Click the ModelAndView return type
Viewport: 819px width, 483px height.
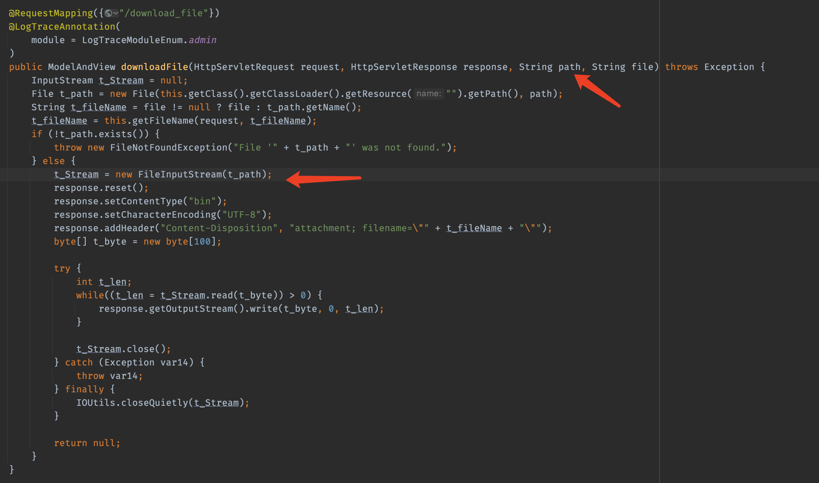tap(82, 67)
